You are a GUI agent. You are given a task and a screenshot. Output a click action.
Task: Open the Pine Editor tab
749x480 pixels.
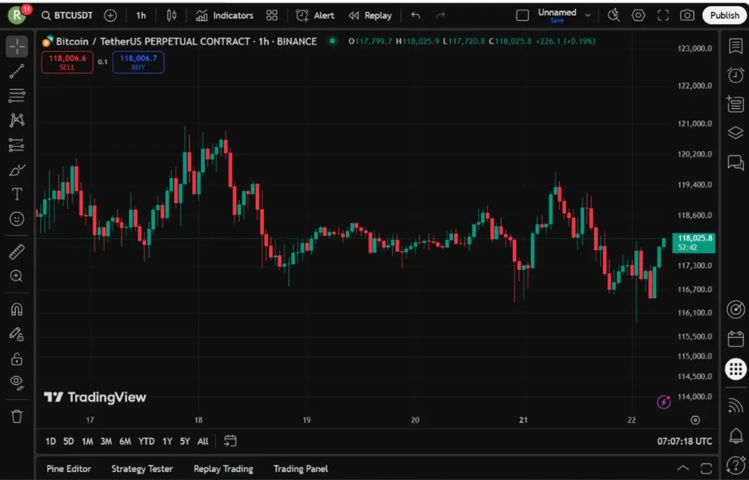(x=68, y=469)
